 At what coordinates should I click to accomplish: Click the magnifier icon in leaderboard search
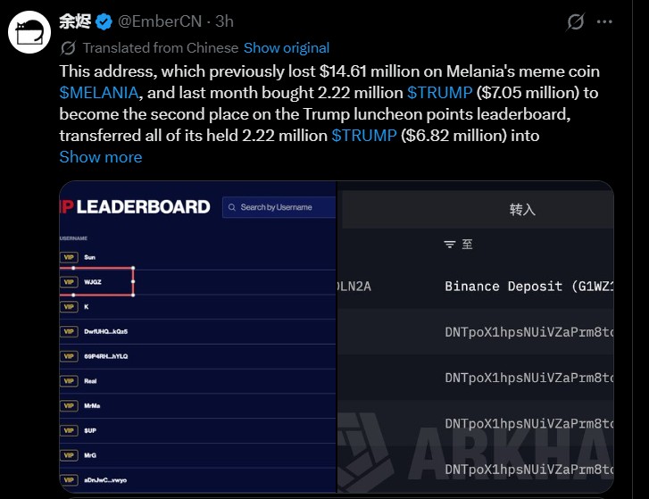point(232,207)
